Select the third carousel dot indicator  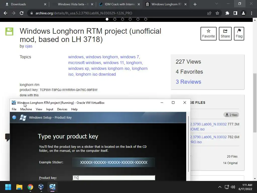point(122,19)
